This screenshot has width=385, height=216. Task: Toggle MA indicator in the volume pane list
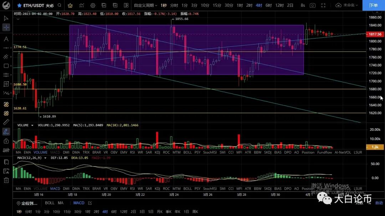[18, 152]
